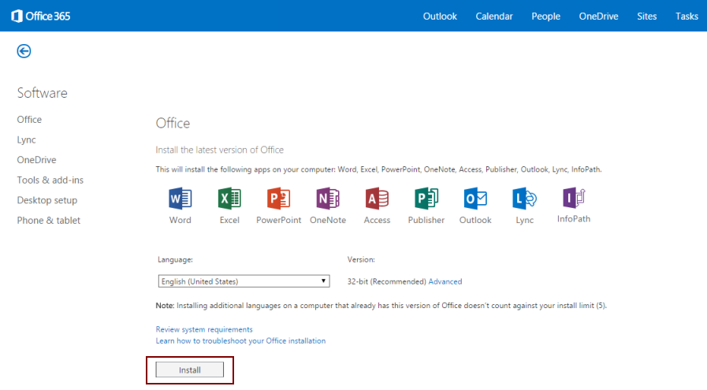Select Phone & tablet in the sidebar

point(48,221)
